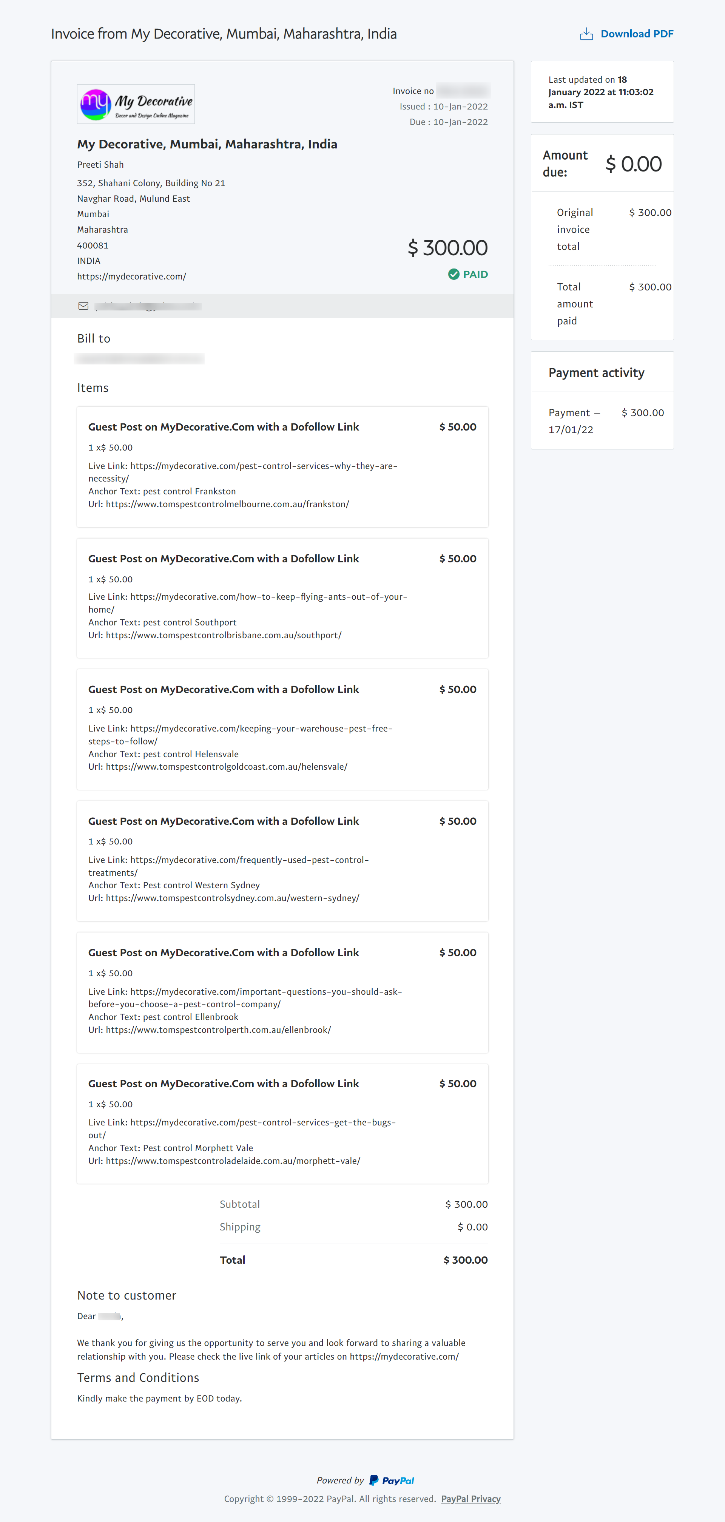
Task: Click the bold Total $ 300.00 amount
Action: click(x=466, y=1260)
